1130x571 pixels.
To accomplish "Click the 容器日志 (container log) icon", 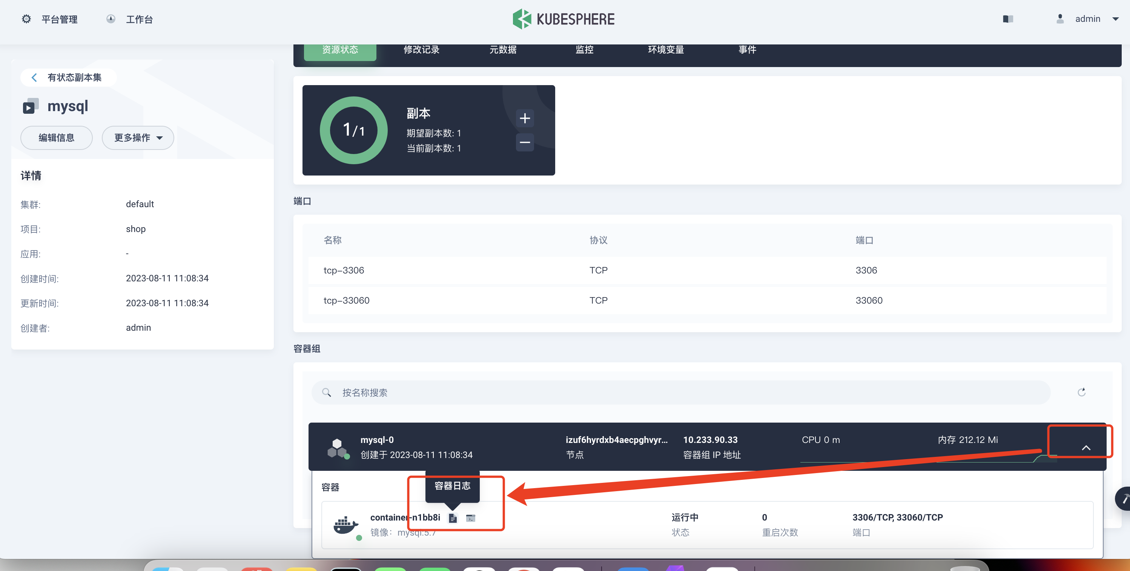I will tap(451, 518).
